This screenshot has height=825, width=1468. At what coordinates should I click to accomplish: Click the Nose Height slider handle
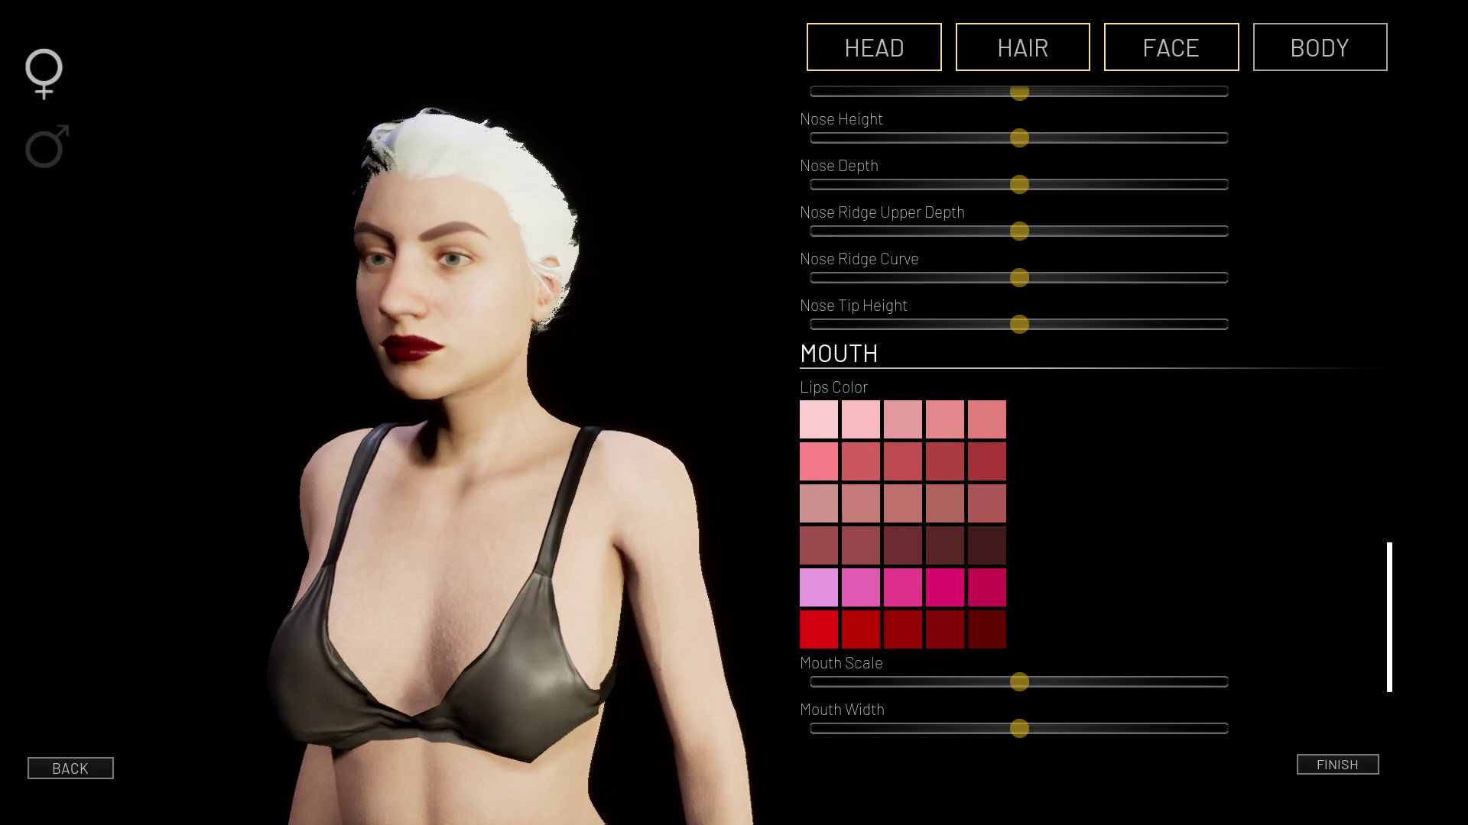(x=1019, y=138)
